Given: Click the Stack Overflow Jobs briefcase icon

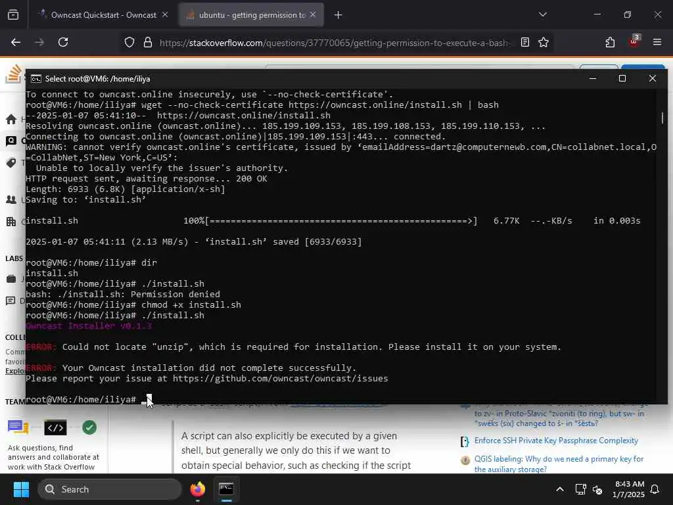Looking at the screenshot, I should pyautogui.click(x=11, y=279).
